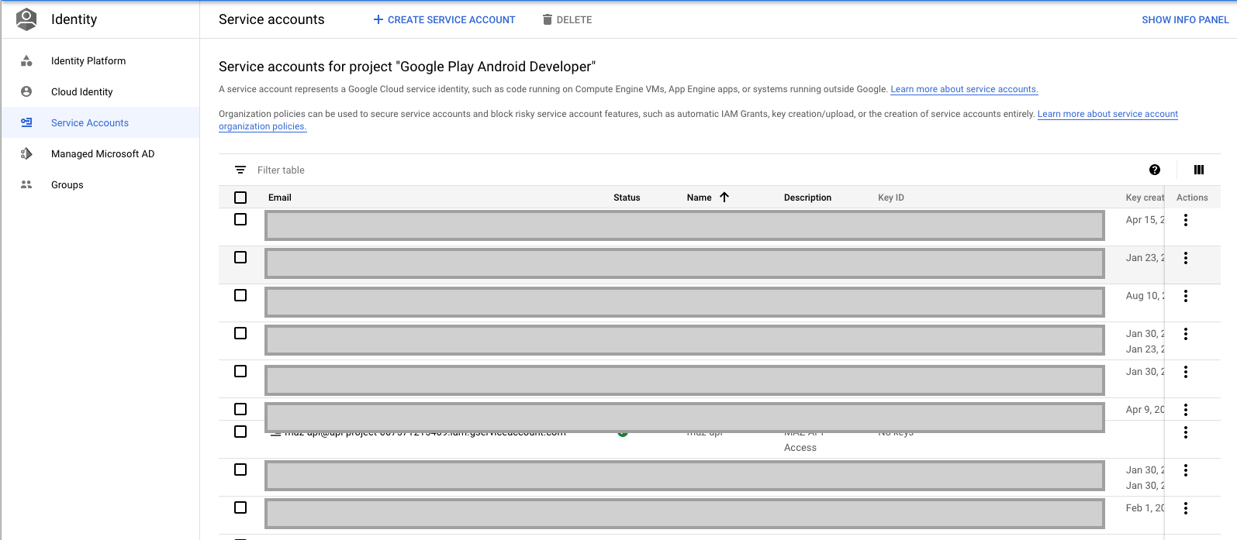Viewport: 1237px width, 540px height.
Task: Click the Feb 1 key creation date
Action: 1145,508
